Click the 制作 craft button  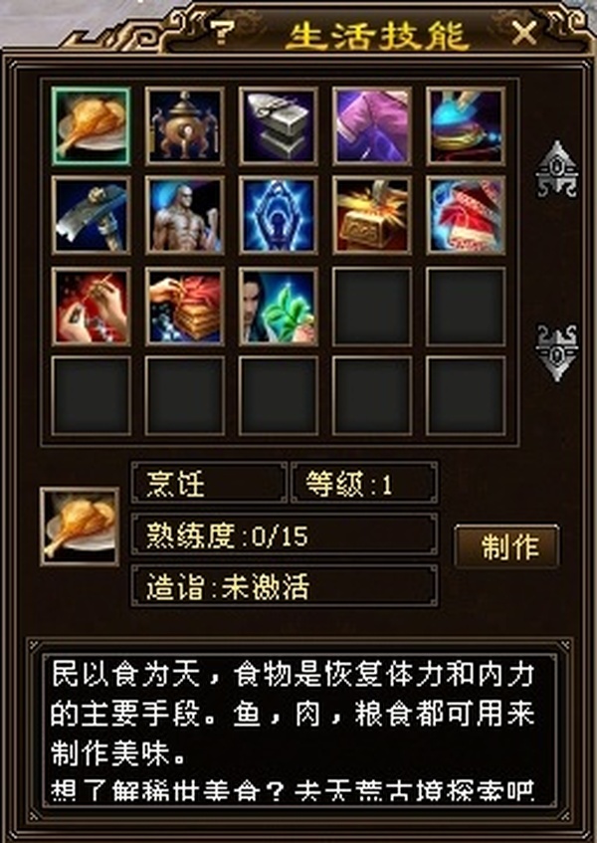507,546
